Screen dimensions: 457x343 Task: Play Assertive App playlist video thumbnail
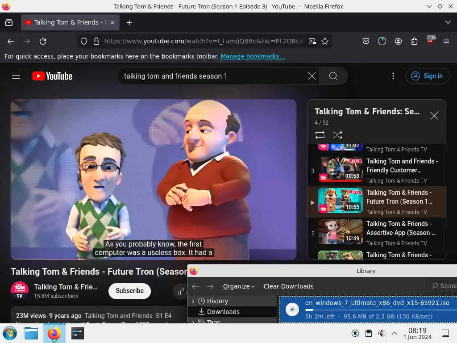(341, 232)
